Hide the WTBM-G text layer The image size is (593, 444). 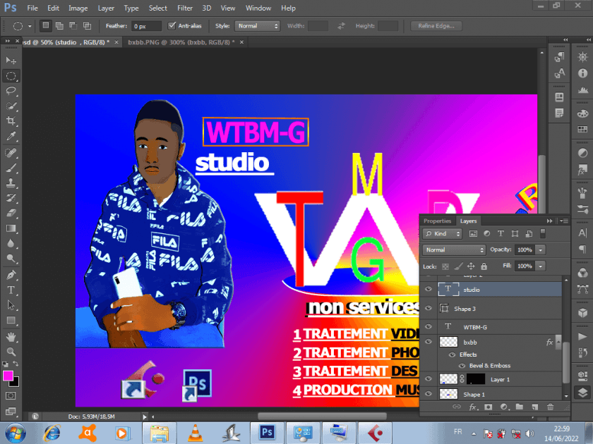[x=428, y=326]
